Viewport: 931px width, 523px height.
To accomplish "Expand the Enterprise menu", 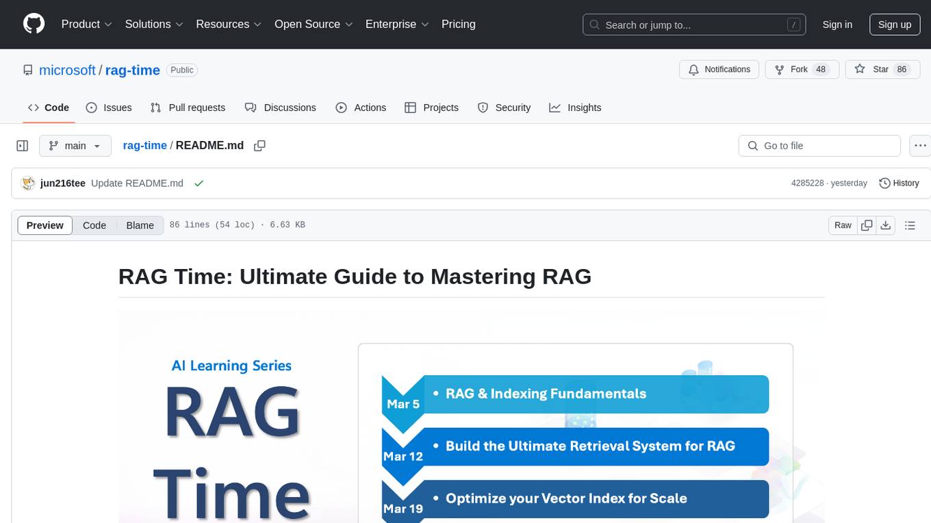I will point(397,24).
